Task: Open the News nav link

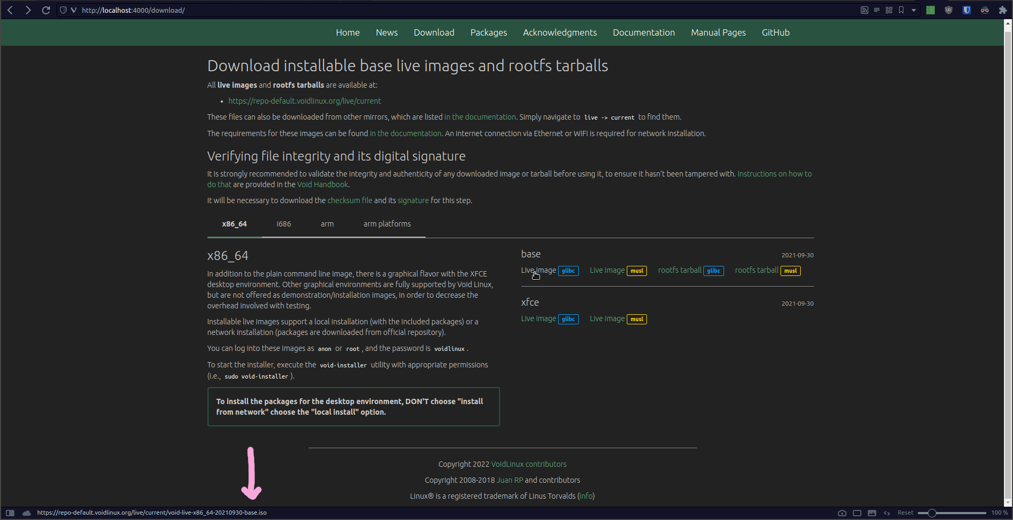Action: 387,32
